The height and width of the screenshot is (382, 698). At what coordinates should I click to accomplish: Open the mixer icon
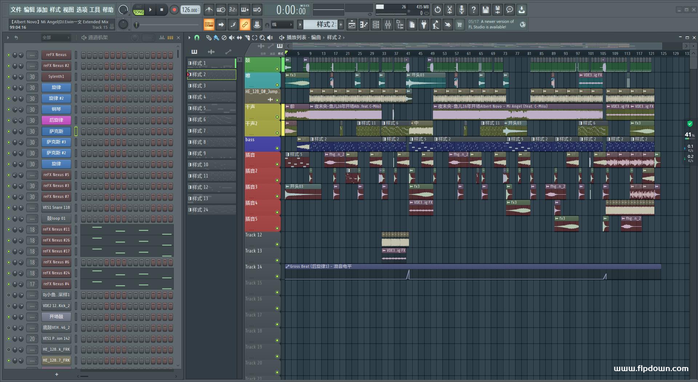click(388, 25)
